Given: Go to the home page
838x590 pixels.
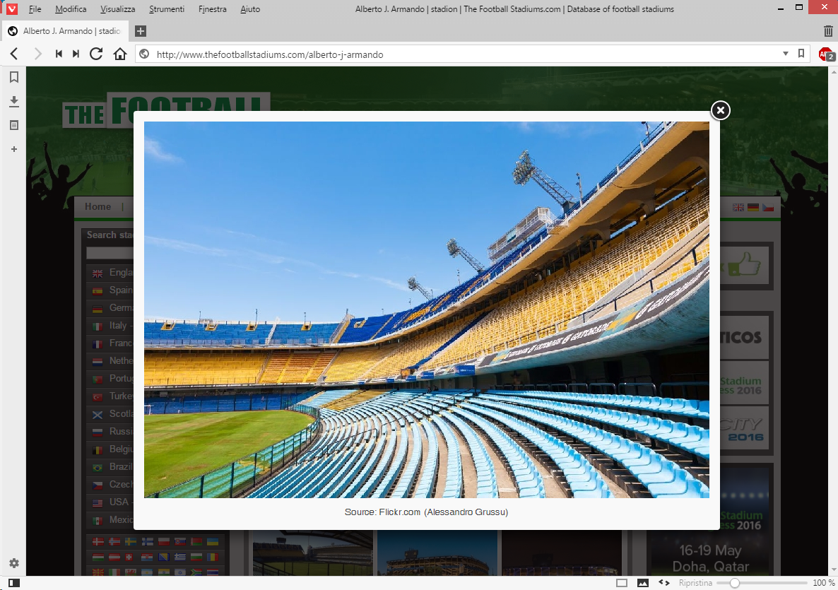Looking at the screenshot, I should [120, 54].
